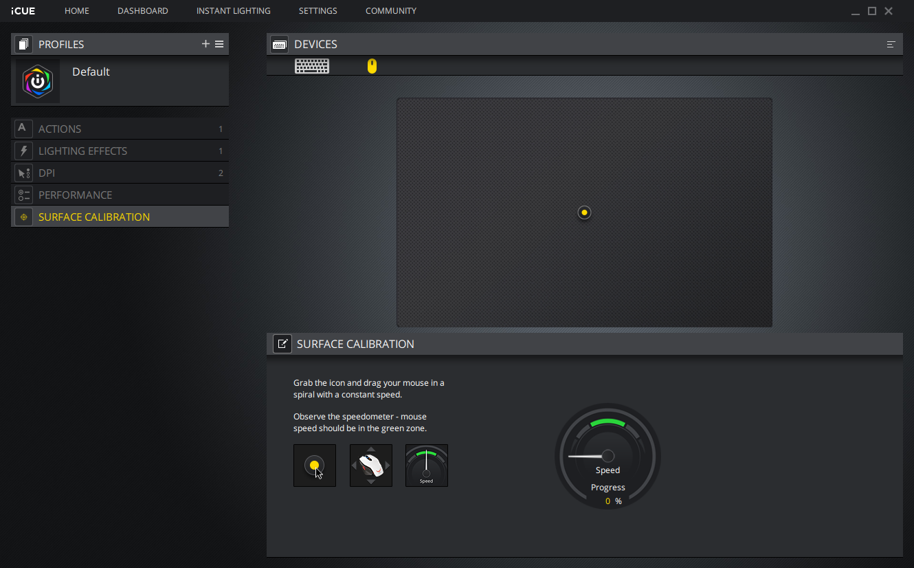Open the Settings tab

pyautogui.click(x=317, y=11)
